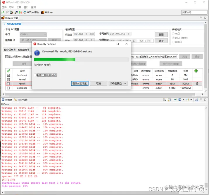Switch to the 按地址烧写 tab
The height and width of the screenshot is (195, 209).
point(24,50)
